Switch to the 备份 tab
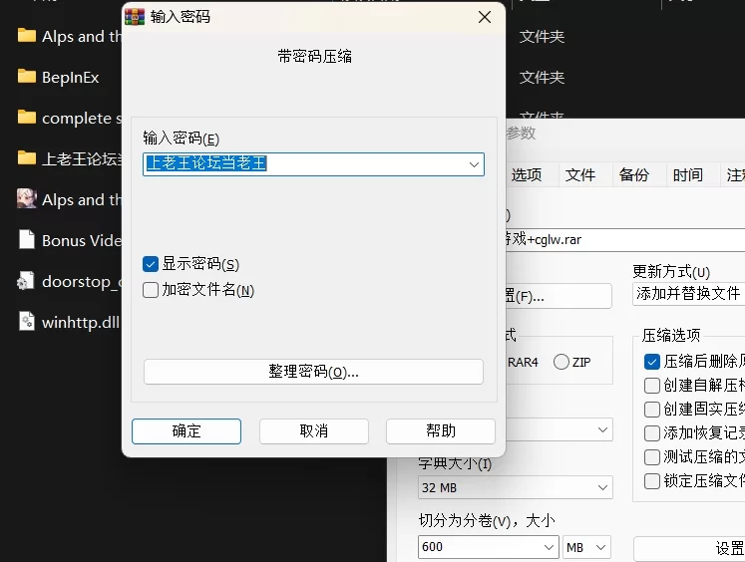 pyautogui.click(x=634, y=174)
